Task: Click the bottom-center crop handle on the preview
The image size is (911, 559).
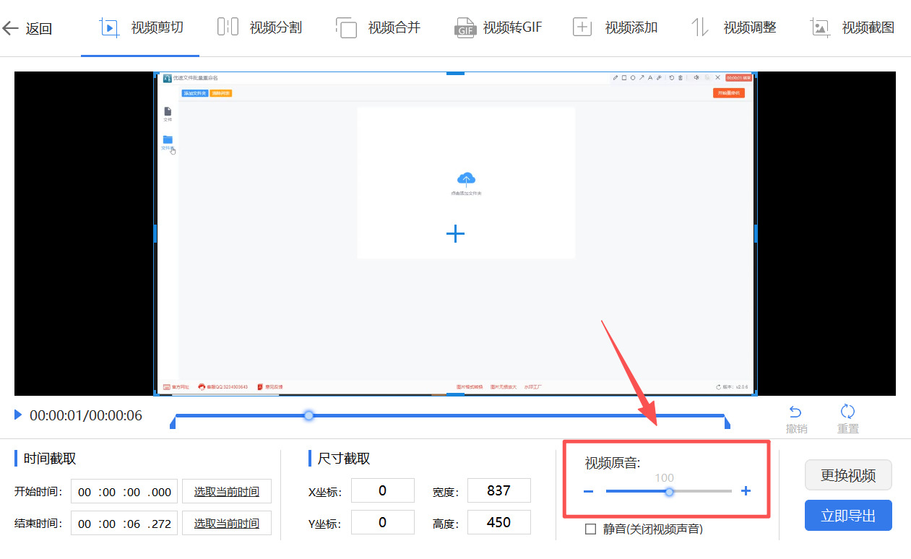Action: 455,394
